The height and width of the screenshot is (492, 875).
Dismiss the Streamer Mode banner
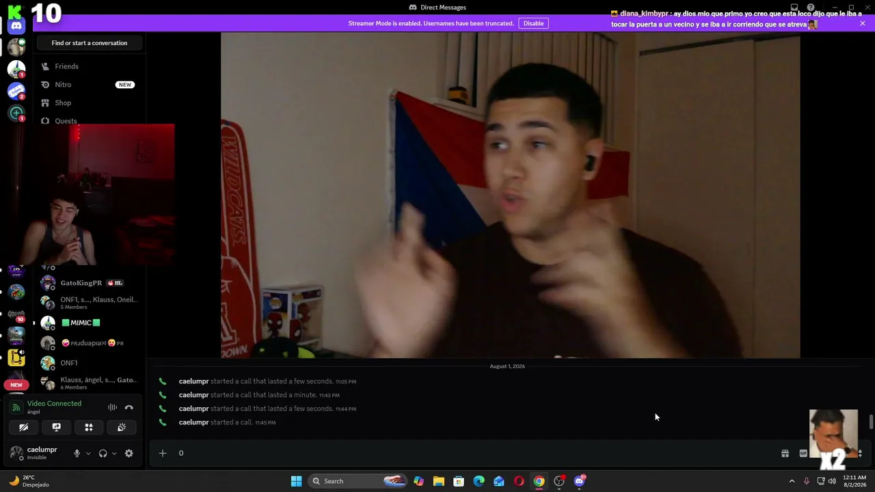pos(863,23)
